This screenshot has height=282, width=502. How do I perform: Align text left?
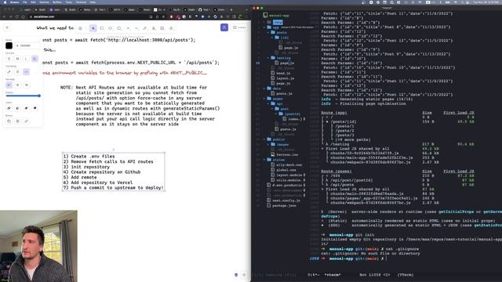pos(9,85)
